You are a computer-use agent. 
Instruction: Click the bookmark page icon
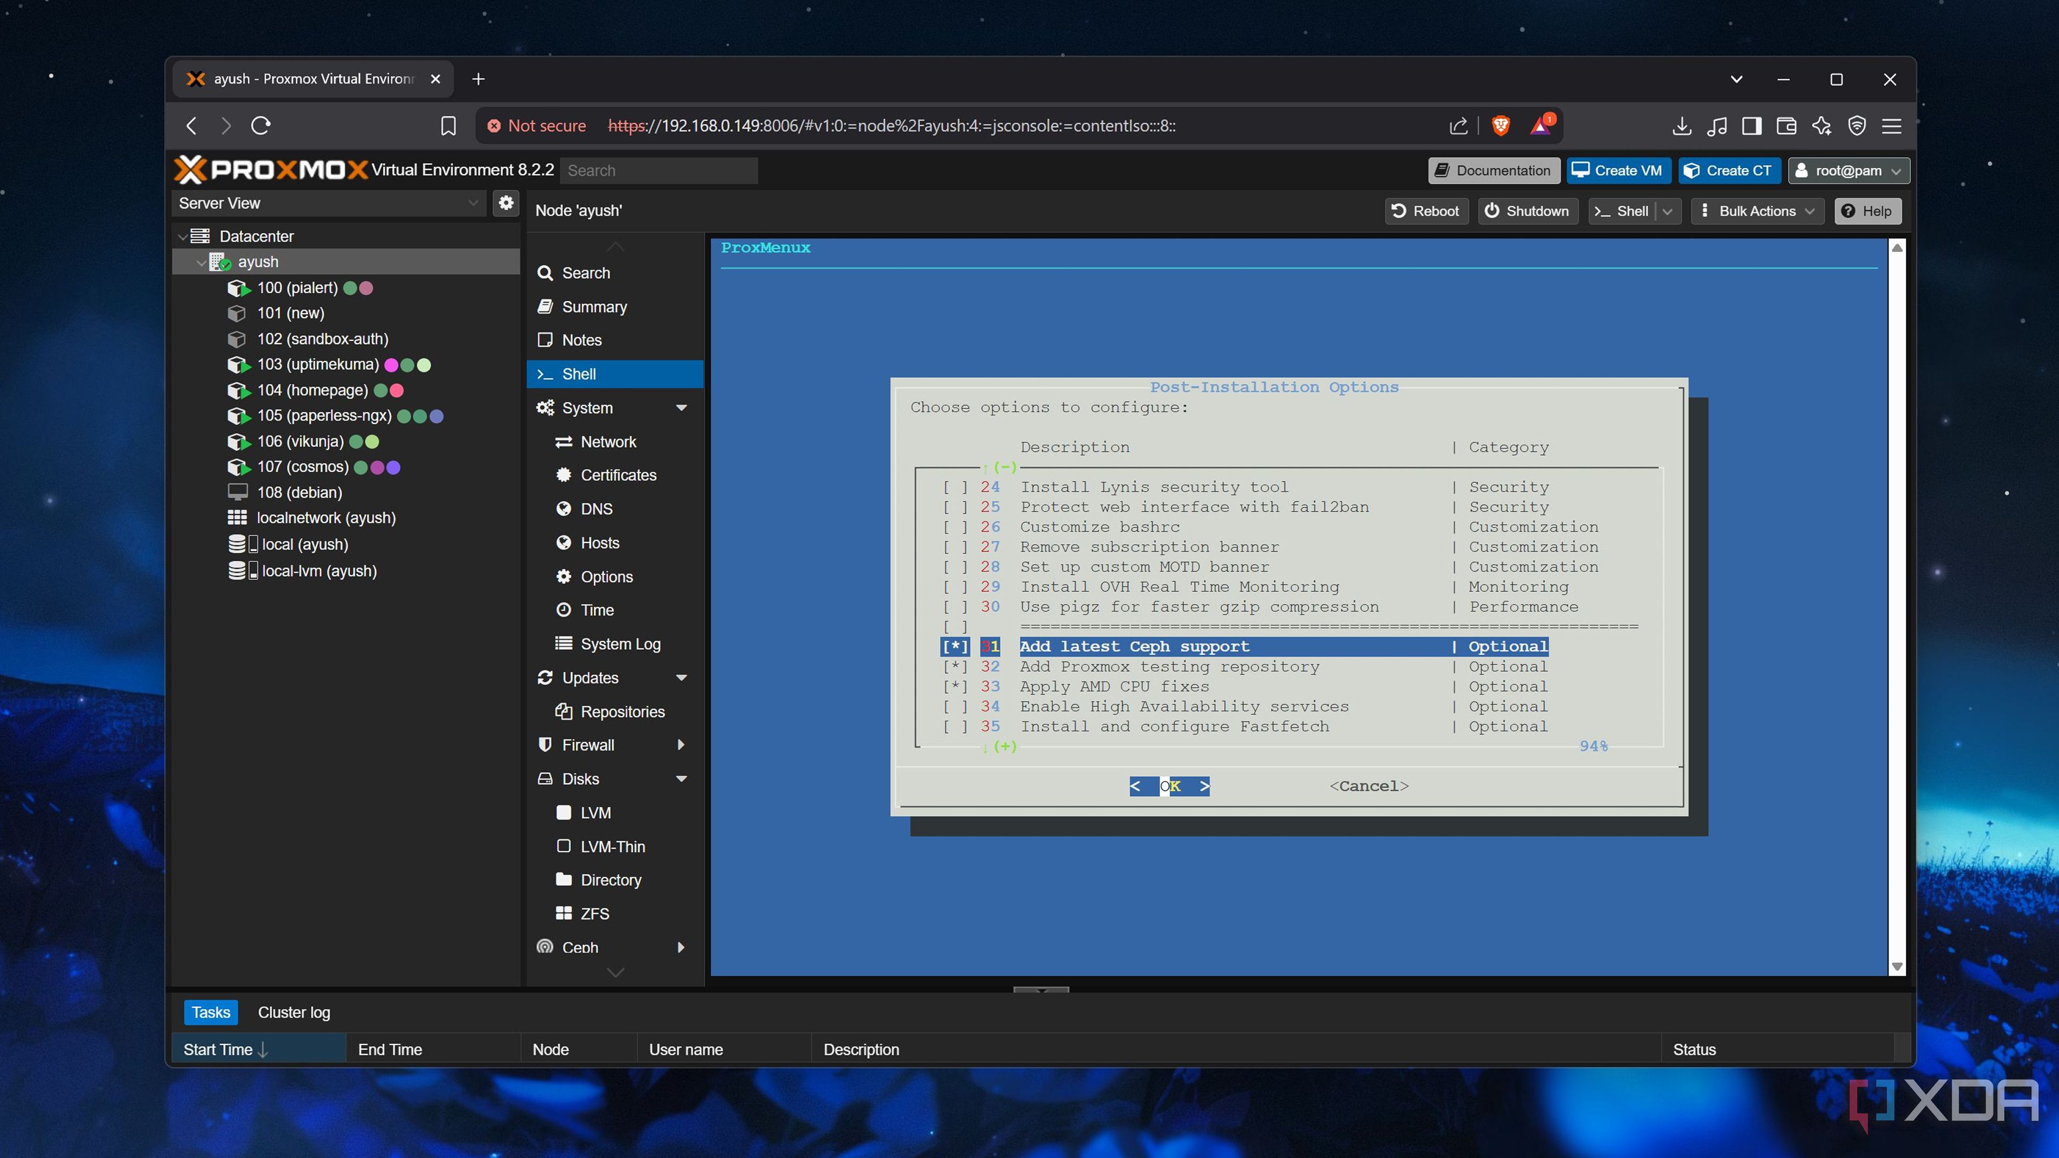coord(448,125)
